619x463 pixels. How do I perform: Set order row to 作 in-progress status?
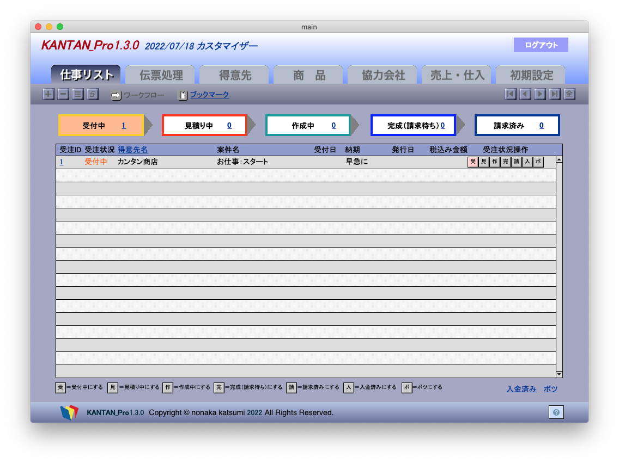click(495, 162)
